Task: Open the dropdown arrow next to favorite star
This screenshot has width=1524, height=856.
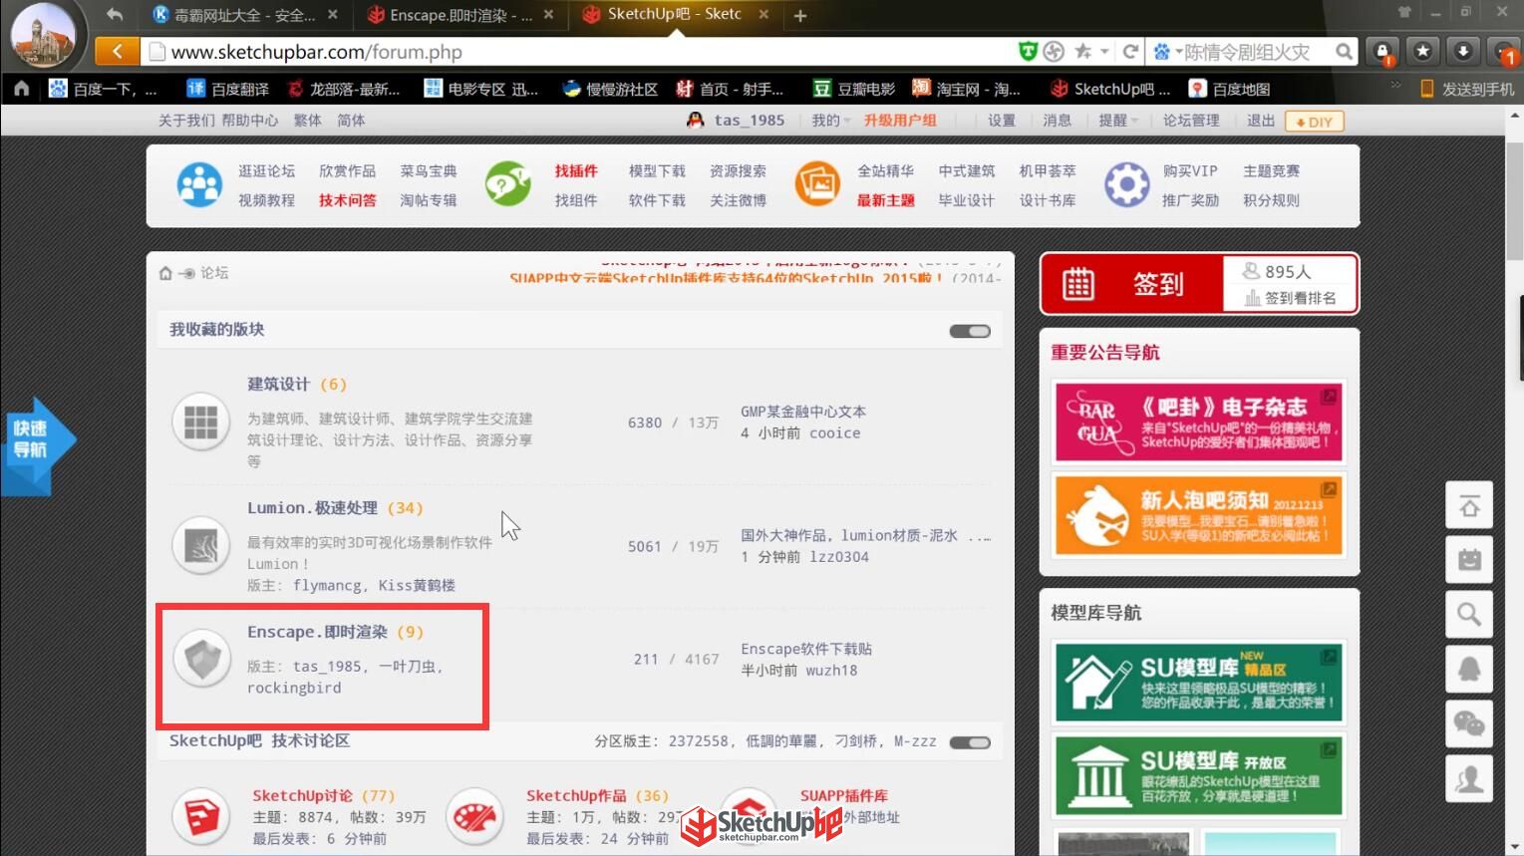Action: 1104,51
